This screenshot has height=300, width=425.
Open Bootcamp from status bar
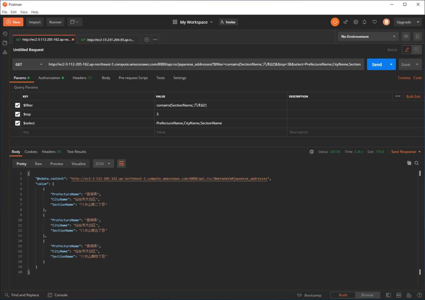tap(309, 295)
